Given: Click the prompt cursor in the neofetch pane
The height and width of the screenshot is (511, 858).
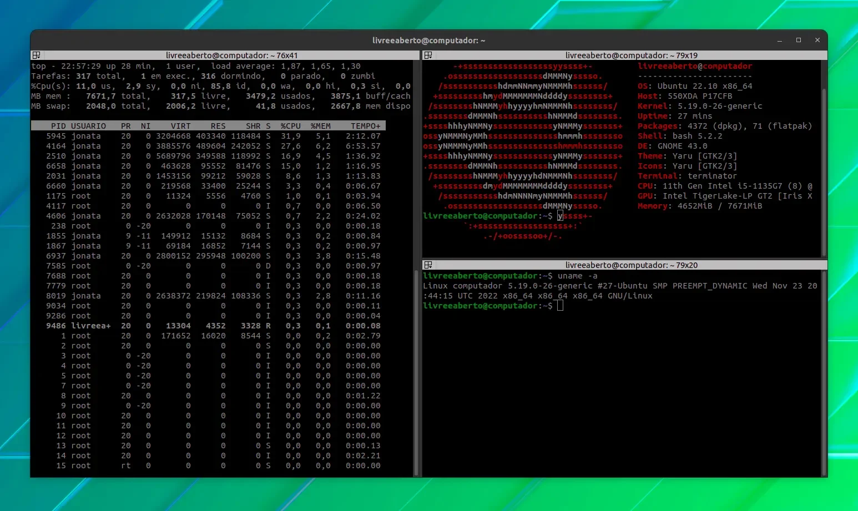Looking at the screenshot, I should tap(561, 216).
